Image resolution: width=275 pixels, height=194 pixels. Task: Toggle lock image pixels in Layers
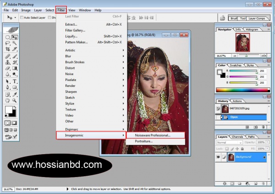pos(232,149)
